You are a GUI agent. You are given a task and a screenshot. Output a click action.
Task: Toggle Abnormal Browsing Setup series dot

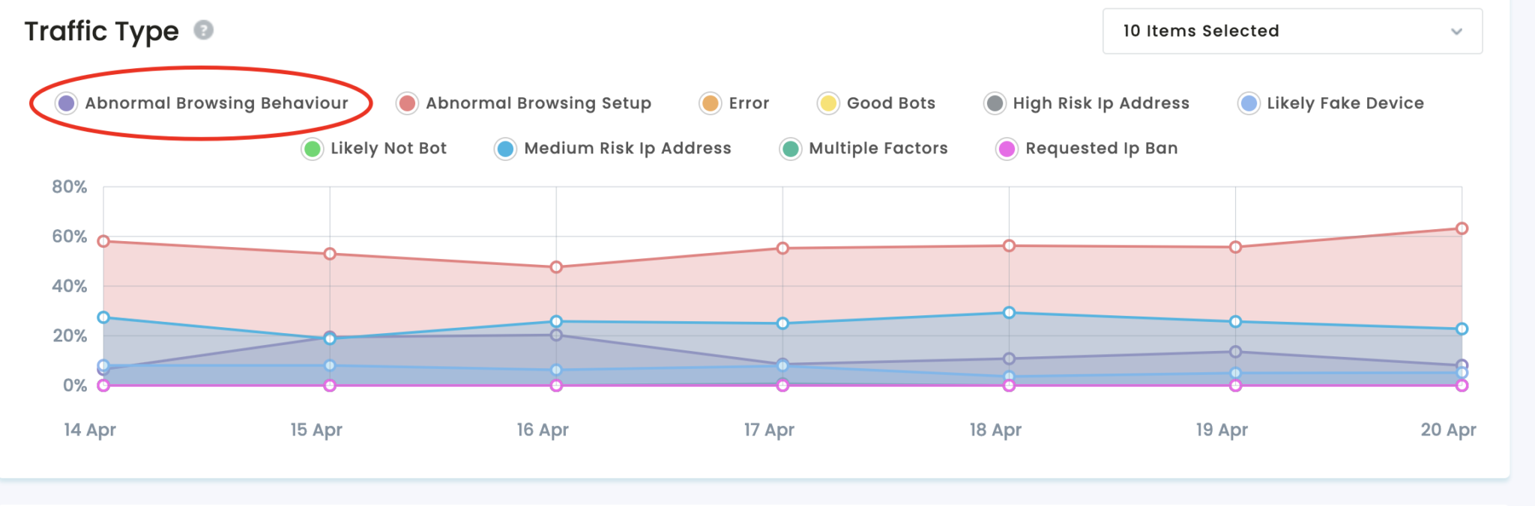pyautogui.click(x=407, y=103)
